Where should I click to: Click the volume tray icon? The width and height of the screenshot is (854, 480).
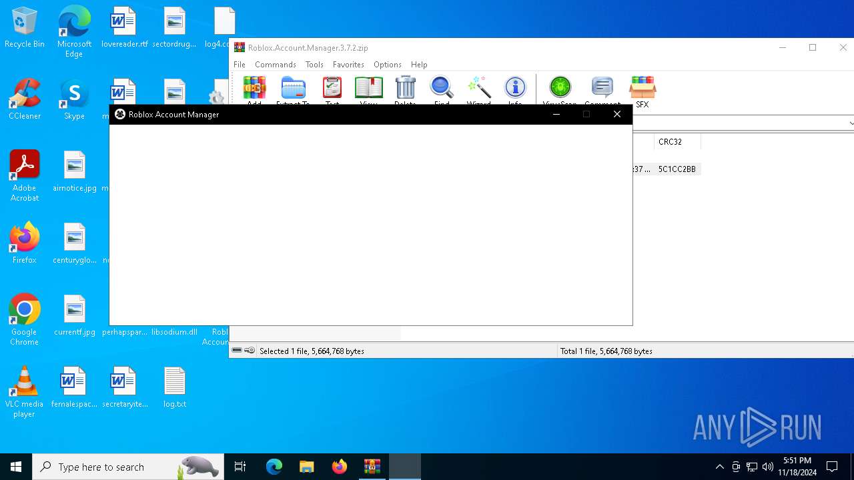767,467
